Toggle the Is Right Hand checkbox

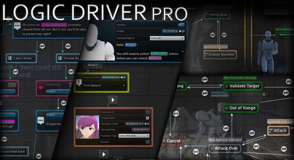pyautogui.click(x=147, y=118)
